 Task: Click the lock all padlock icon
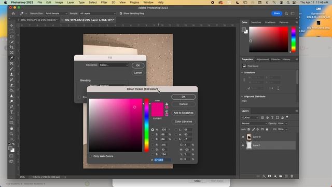[267, 129]
